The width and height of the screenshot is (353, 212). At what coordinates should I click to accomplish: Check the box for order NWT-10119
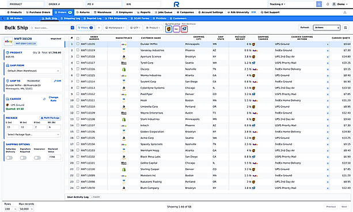point(78,50)
